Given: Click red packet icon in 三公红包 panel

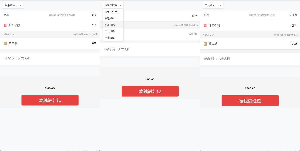Looking at the screenshot, I should click(x=205, y=26).
